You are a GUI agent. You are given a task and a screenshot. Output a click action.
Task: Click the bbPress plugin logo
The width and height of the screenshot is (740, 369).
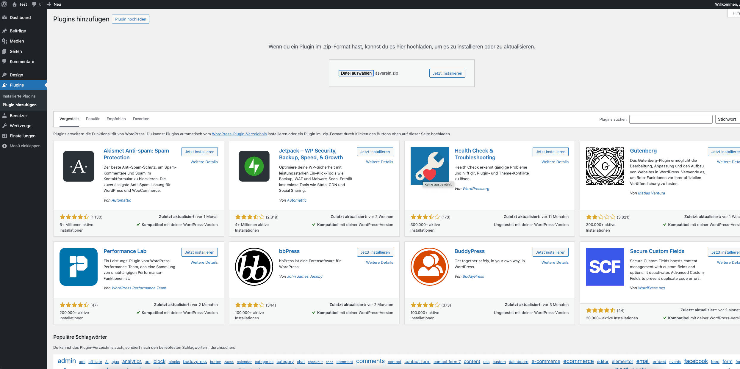pyautogui.click(x=254, y=267)
